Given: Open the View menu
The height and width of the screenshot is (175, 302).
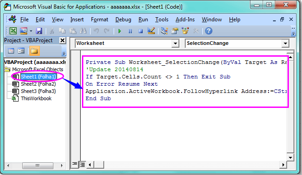Looking at the screenshot, I should [x=58, y=19].
